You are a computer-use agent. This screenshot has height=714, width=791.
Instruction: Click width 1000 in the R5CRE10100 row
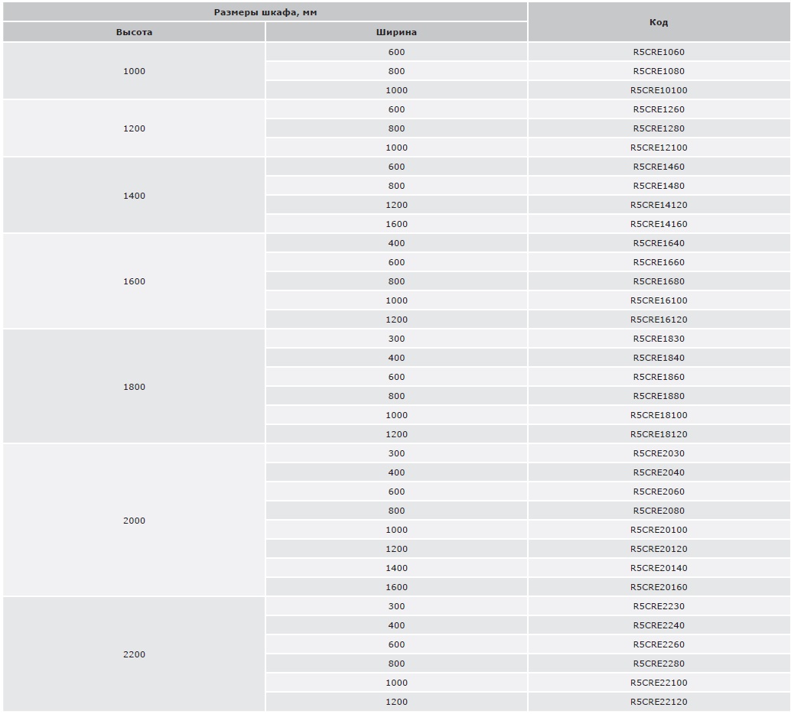[x=396, y=90]
